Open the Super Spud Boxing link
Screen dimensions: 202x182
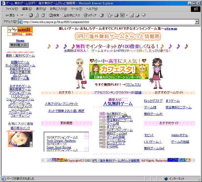click(59, 147)
